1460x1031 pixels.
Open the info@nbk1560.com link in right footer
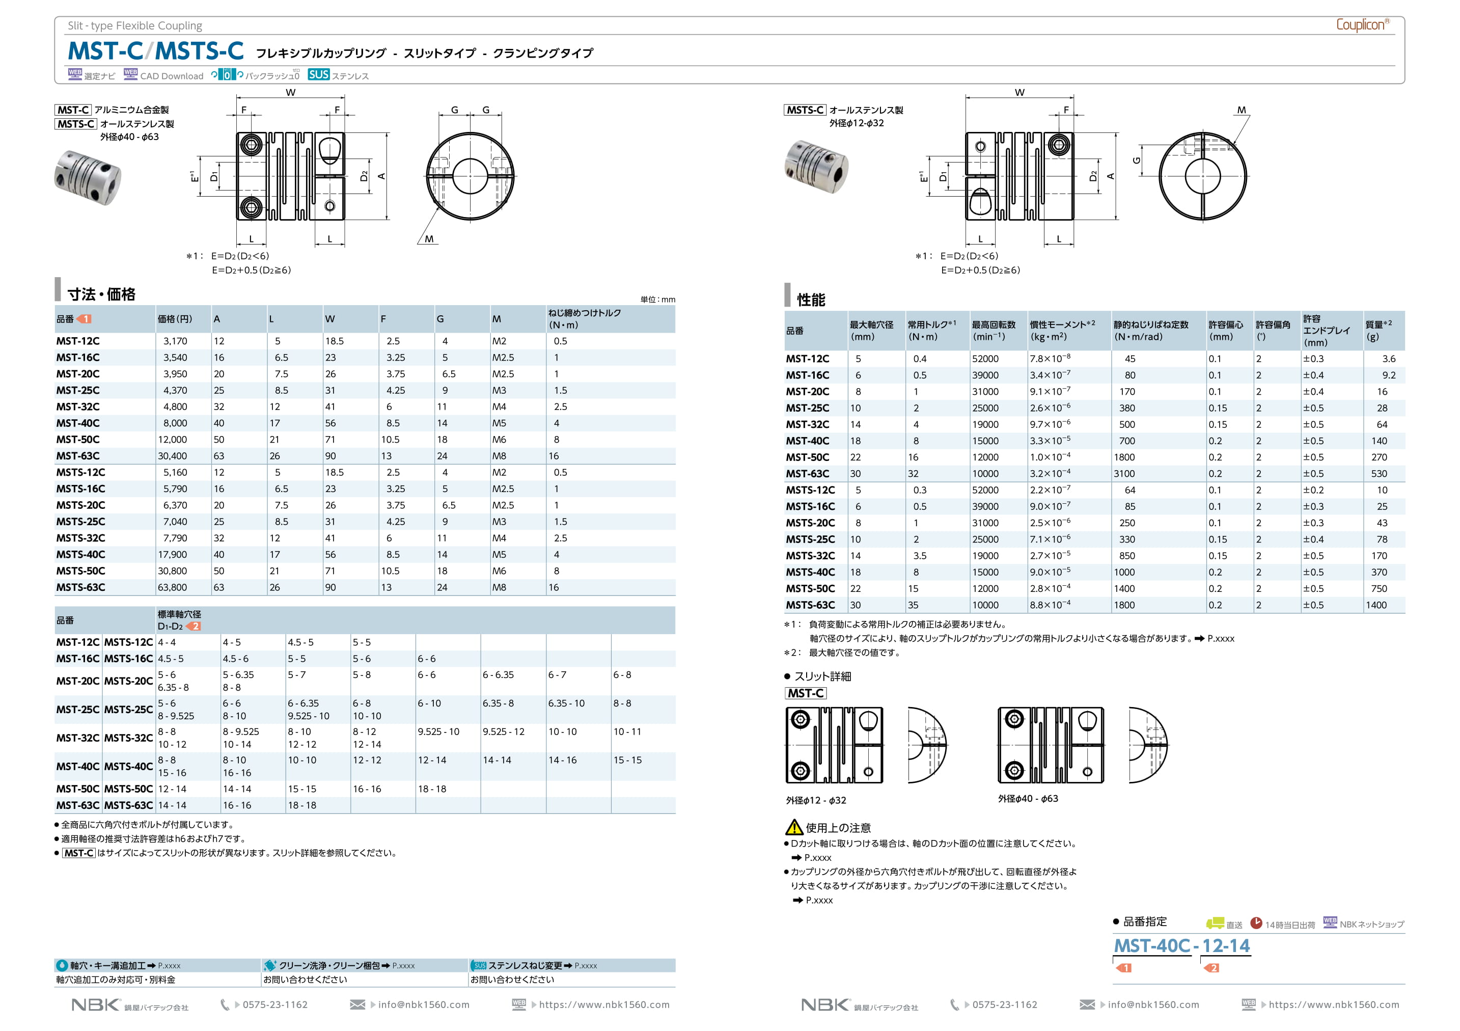pos(1153,1005)
